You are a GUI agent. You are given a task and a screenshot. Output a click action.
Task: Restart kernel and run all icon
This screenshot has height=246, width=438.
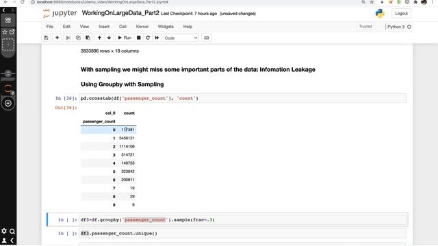[x=157, y=38]
